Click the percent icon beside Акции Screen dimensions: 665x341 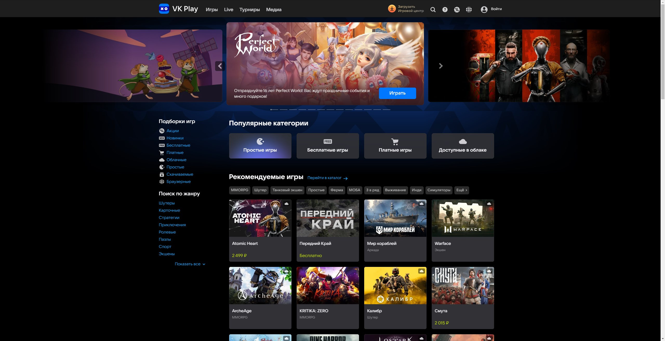[x=162, y=131]
